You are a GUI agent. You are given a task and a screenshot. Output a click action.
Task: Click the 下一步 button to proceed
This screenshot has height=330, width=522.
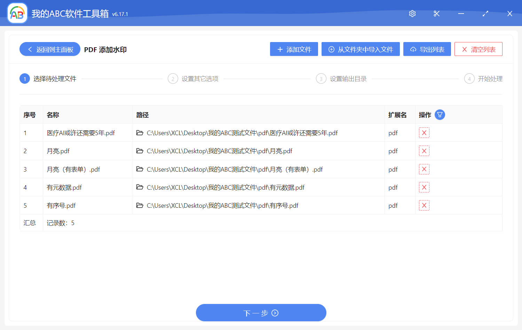(261, 313)
